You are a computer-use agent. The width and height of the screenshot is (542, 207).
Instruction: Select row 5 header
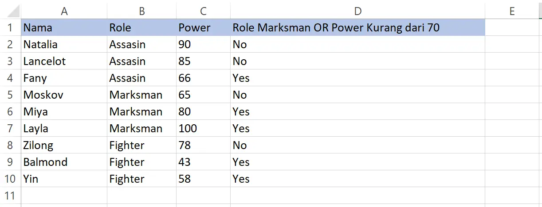pyautogui.click(x=10, y=95)
